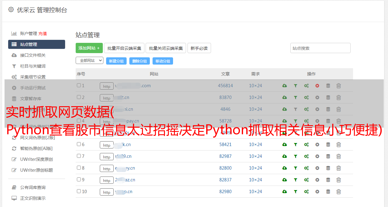
Task: Open the database icon for row 1
Action: [328, 86]
